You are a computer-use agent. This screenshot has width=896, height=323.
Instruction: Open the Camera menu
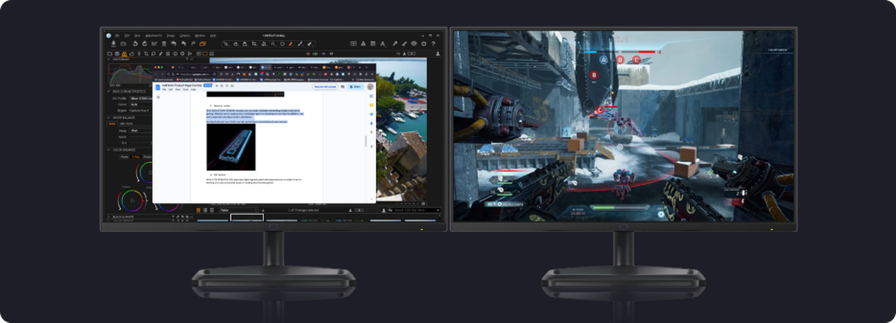coord(185,35)
